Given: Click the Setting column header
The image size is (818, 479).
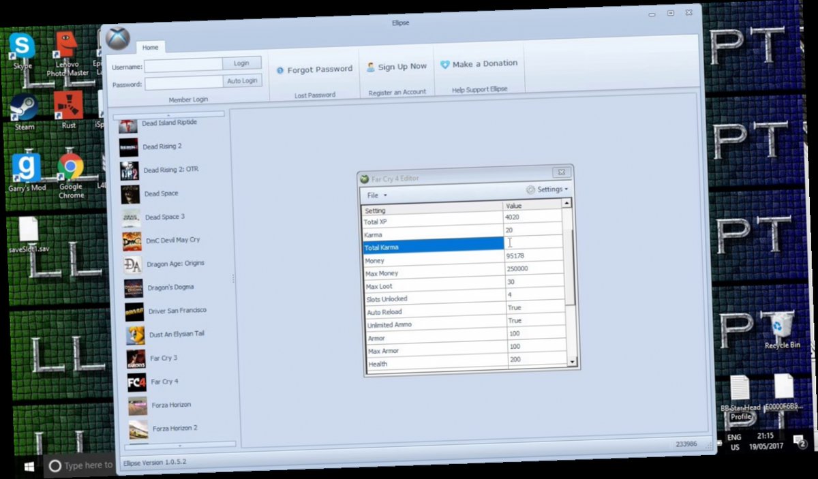Looking at the screenshot, I should pyautogui.click(x=432, y=208).
